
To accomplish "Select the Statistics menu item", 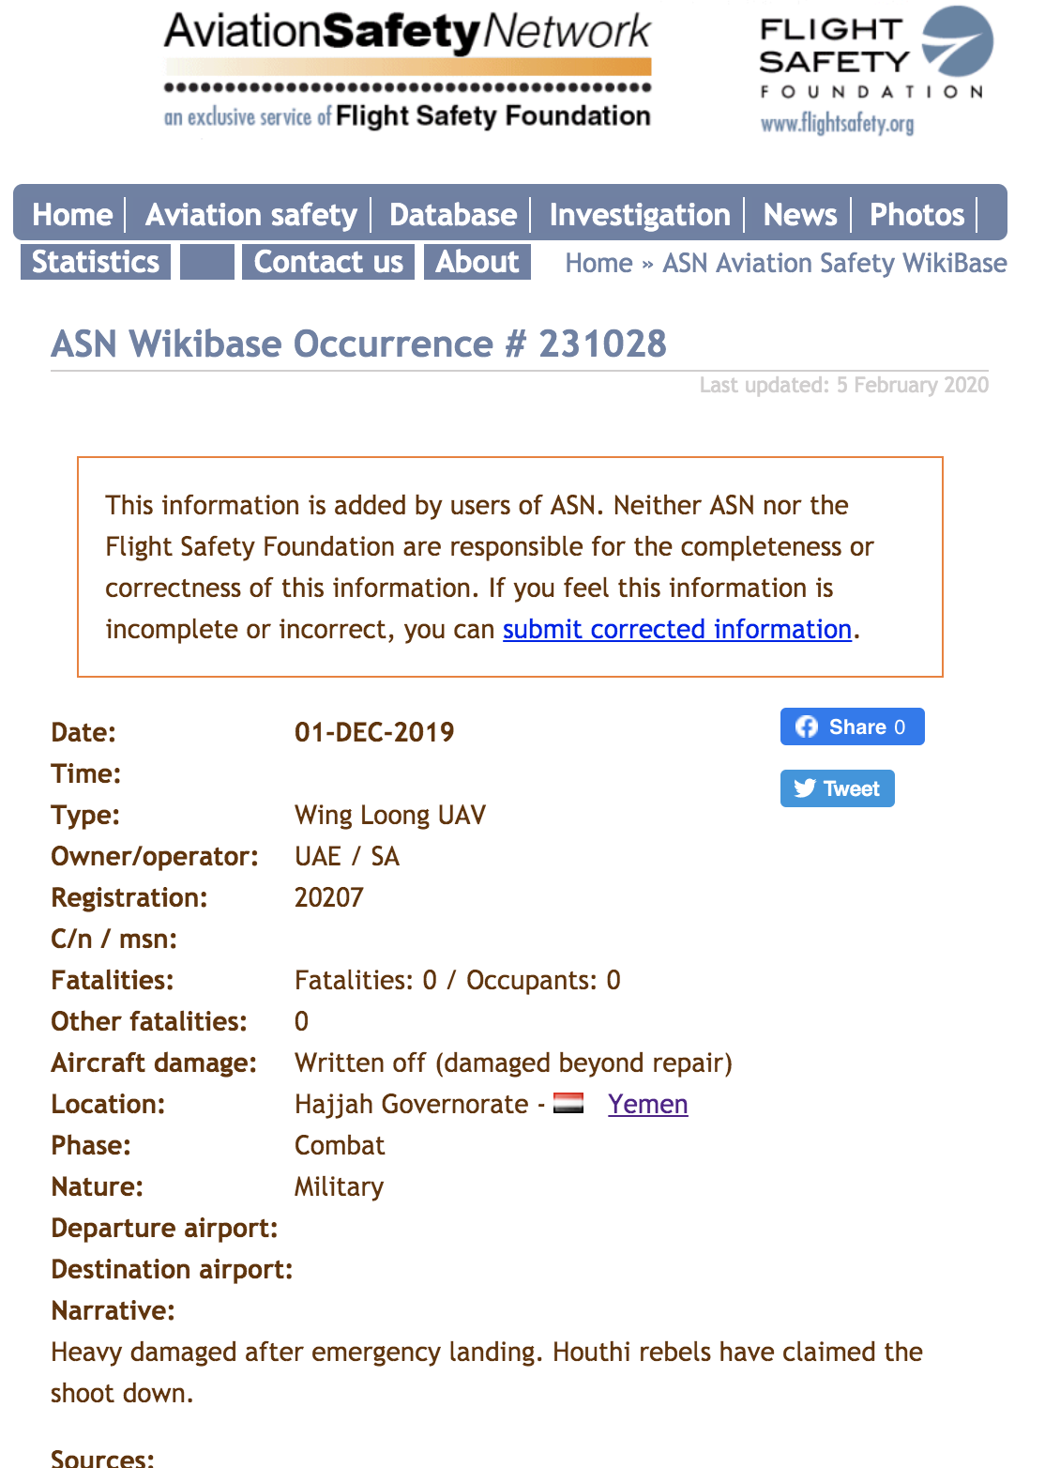I will 93,262.
